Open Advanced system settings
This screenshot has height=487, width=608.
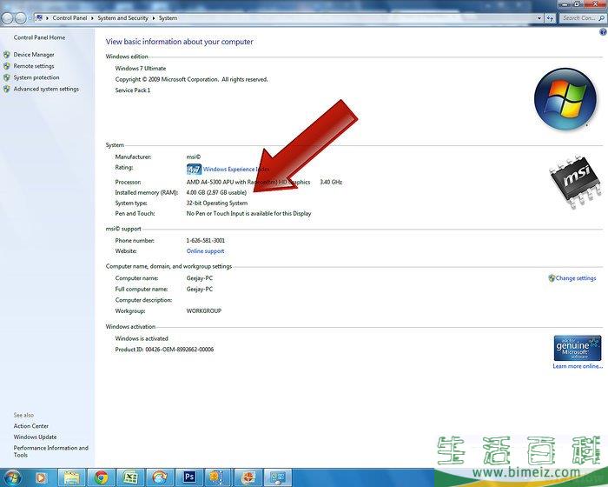pyautogui.click(x=45, y=89)
